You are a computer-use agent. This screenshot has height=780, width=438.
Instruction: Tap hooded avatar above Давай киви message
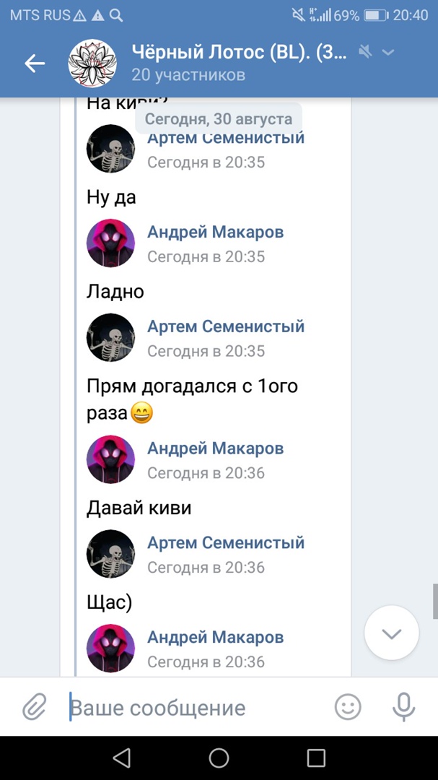tap(111, 459)
